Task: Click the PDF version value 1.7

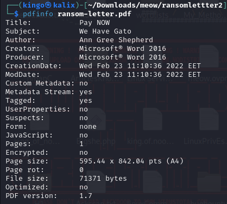Action: [86, 196]
